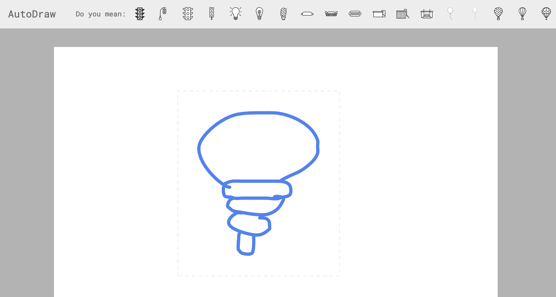Choose the narrow pole traffic light
Image resolution: width=556 pixels, height=297 pixels.
212,14
